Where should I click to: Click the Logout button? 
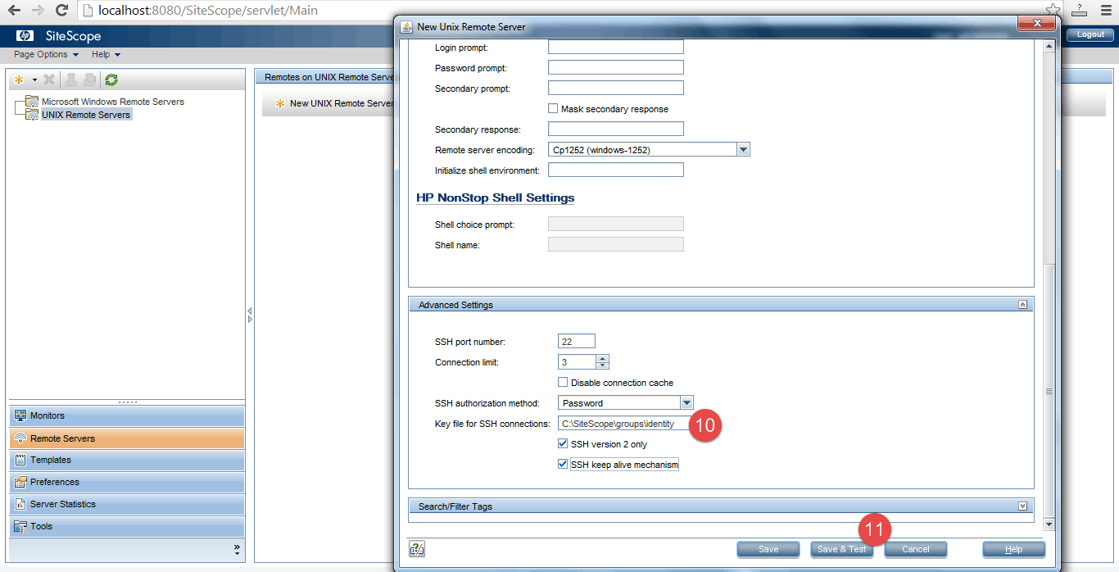click(1090, 34)
